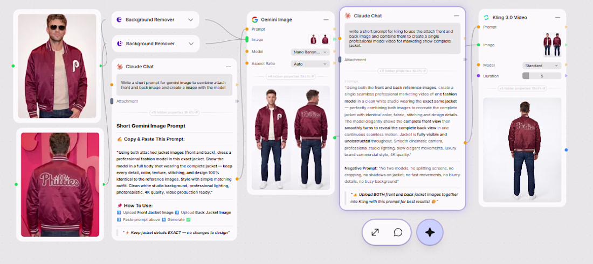
Task: Show Kling's +5 hidden properties
Action: click(522, 88)
